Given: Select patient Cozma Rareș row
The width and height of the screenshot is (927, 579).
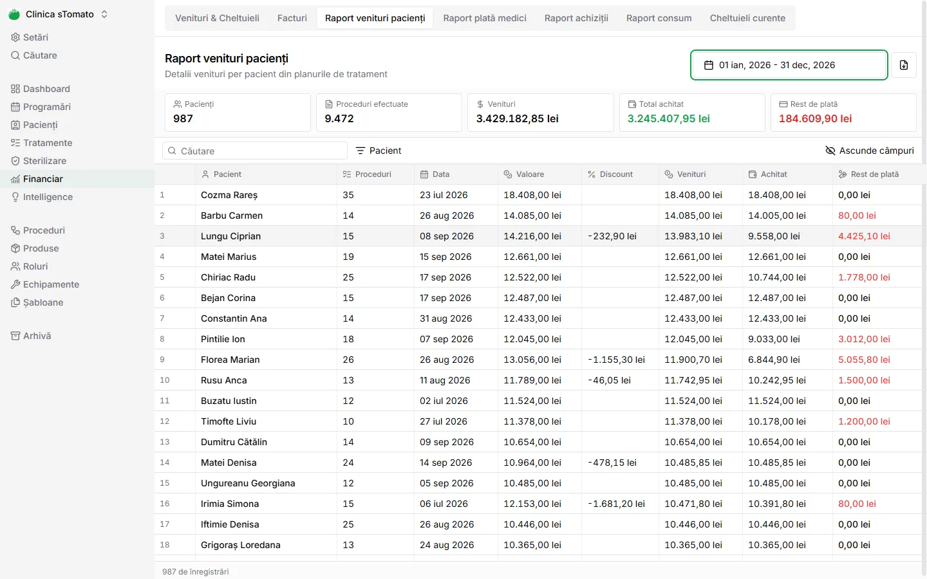Looking at the screenshot, I should click(x=538, y=195).
